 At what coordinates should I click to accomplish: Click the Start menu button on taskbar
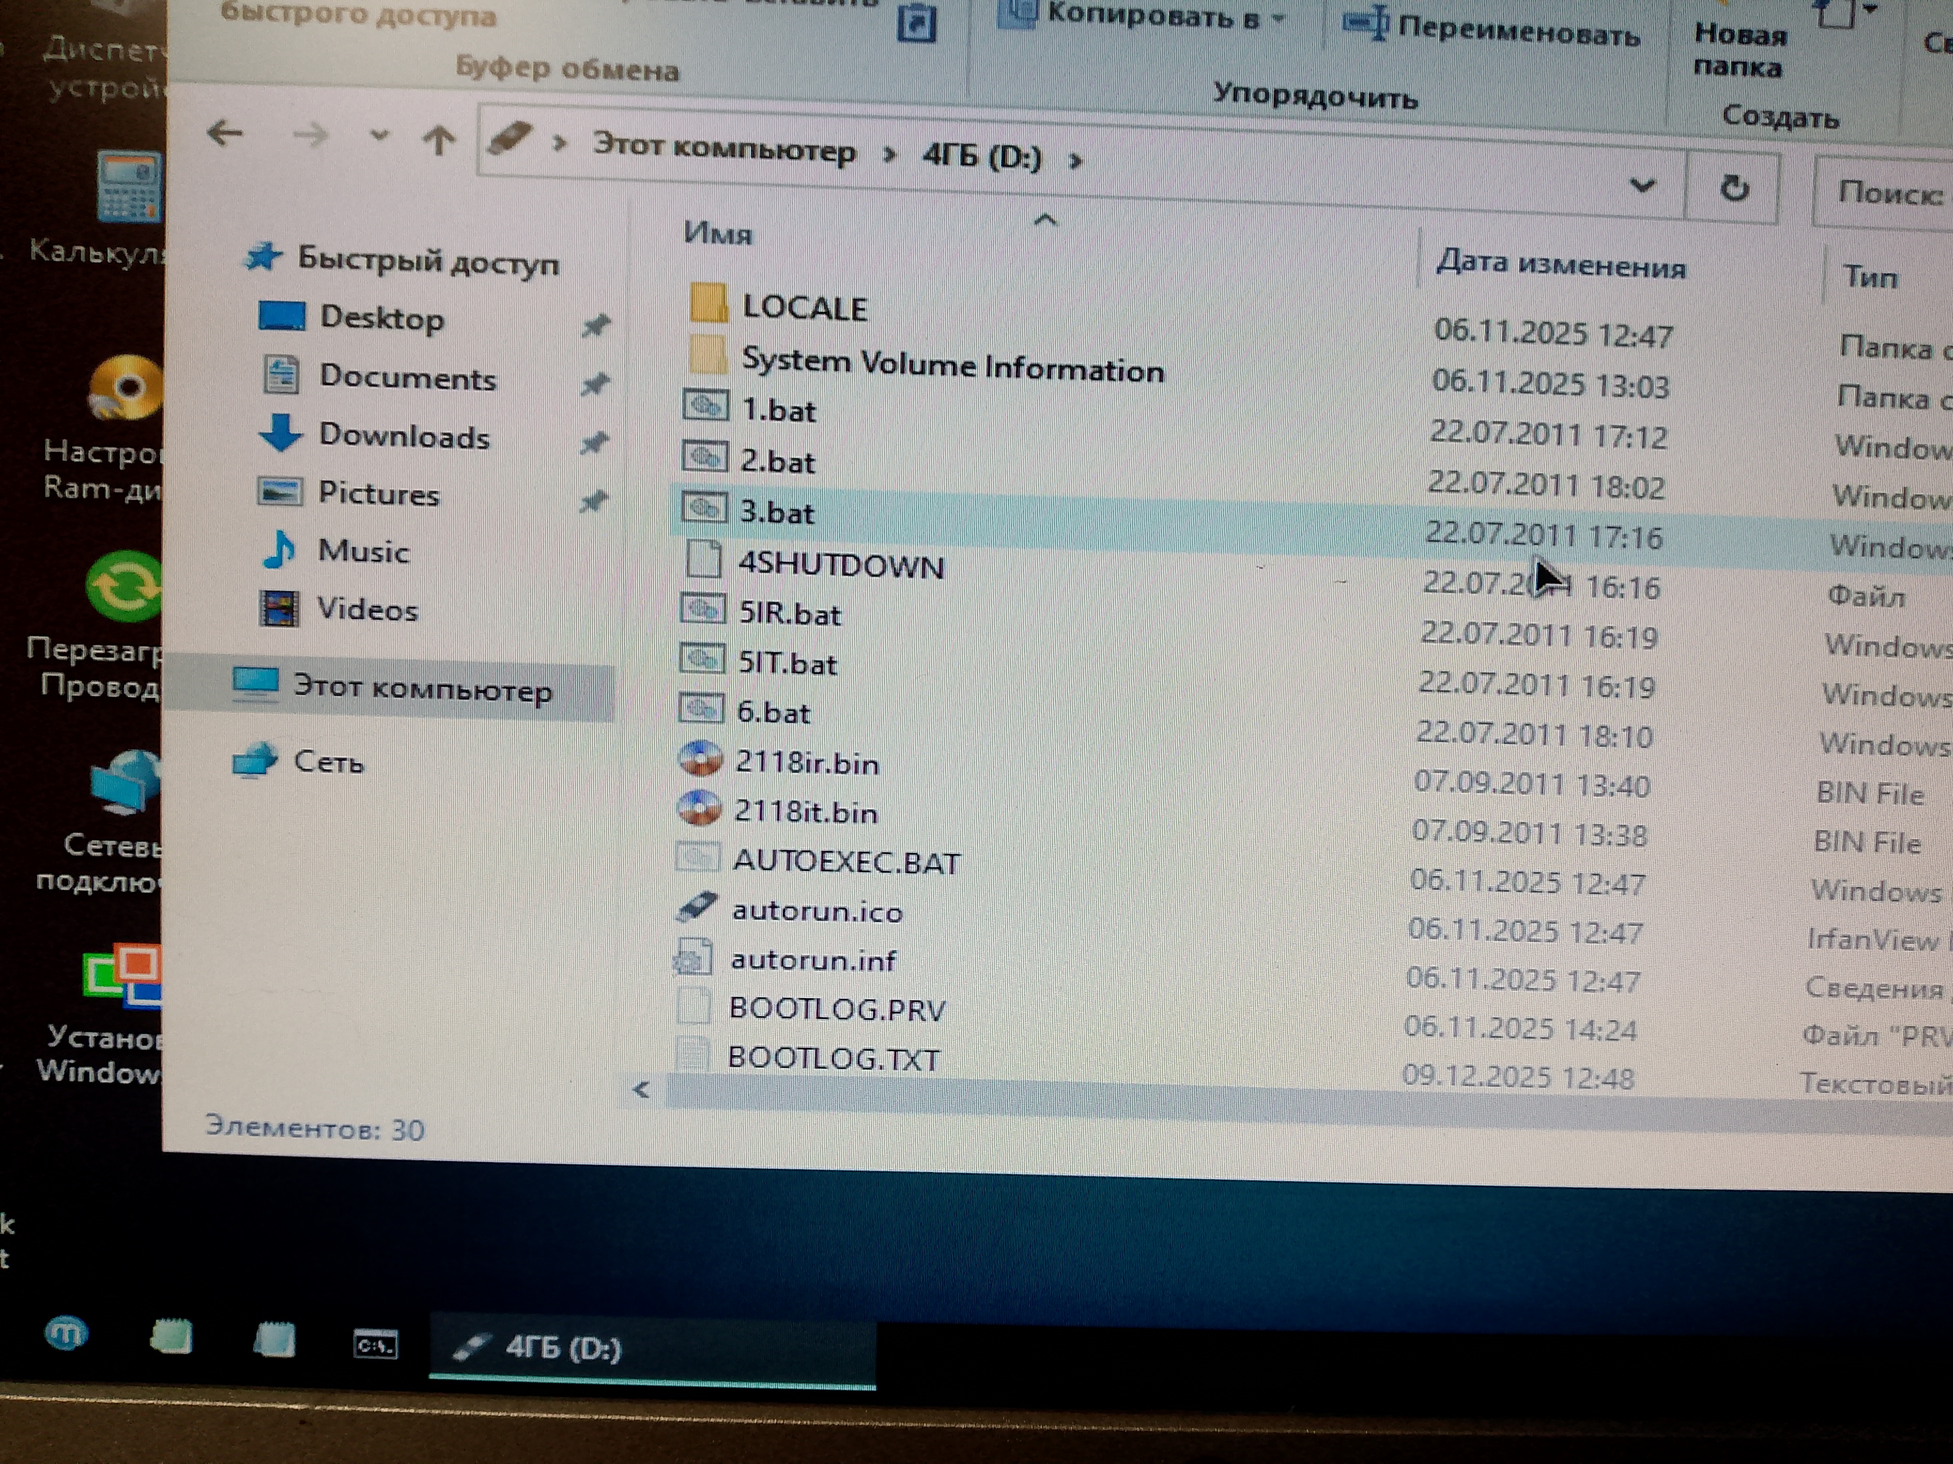pos(66,1333)
